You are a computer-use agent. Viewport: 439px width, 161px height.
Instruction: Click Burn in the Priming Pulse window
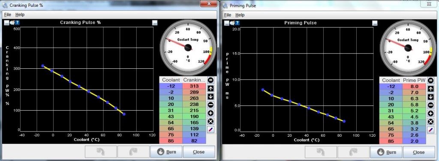386,152
